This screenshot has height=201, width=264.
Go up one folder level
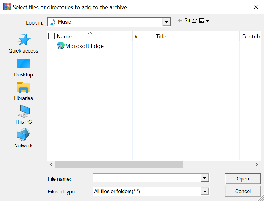coord(187,21)
